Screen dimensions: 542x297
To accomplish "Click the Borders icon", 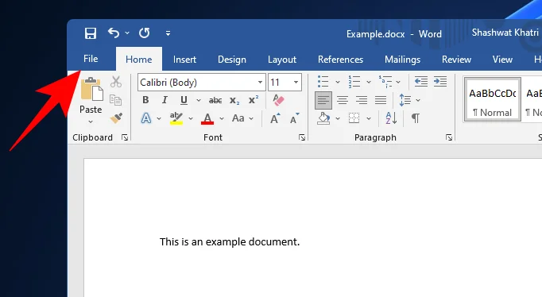I will coord(354,118).
